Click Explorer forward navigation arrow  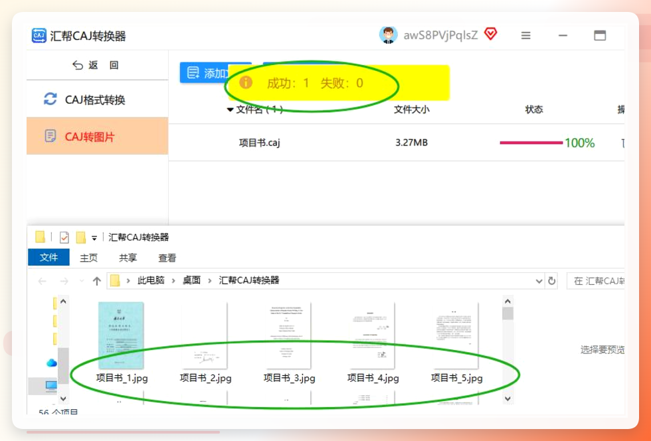tap(64, 281)
